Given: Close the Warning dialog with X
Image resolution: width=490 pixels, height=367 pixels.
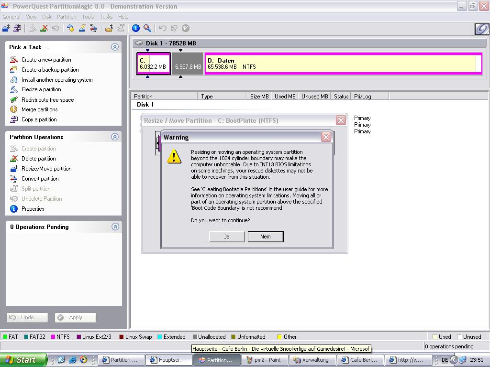Looking at the screenshot, I should pyautogui.click(x=326, y=137).
